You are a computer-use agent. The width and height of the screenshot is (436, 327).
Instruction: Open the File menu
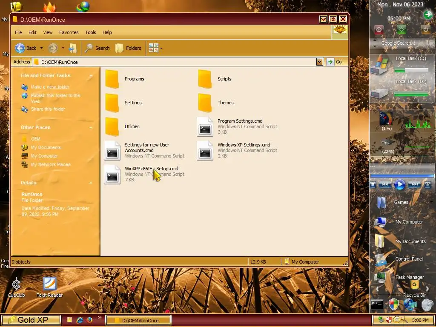point(18,32)
